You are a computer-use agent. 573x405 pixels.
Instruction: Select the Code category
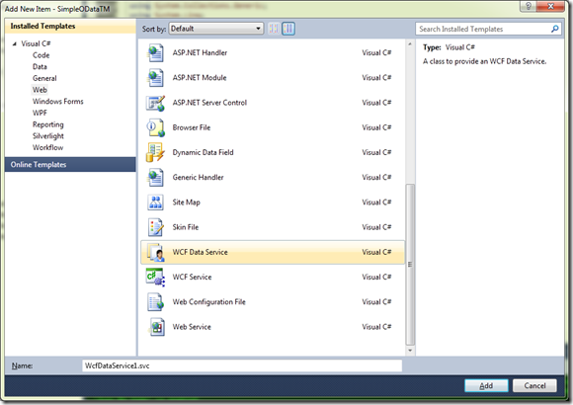click(x=41, y=55)
